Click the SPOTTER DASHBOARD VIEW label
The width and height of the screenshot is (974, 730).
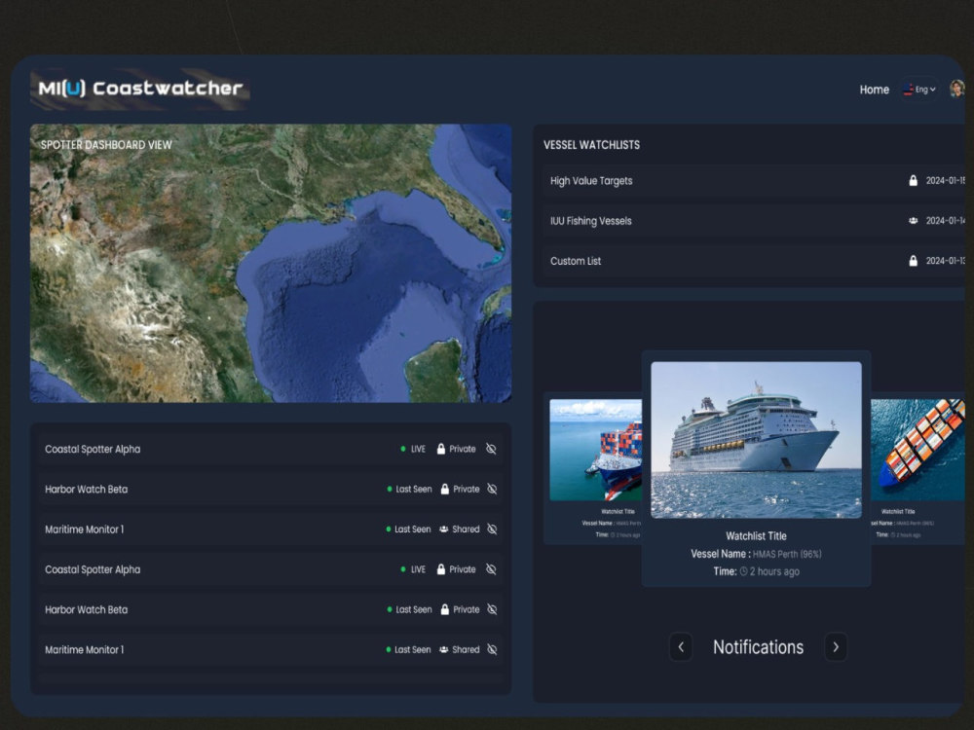[106, 145]
